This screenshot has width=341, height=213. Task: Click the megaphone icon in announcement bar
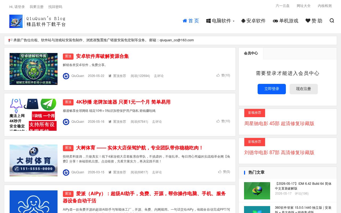click(x=10, y=40)
